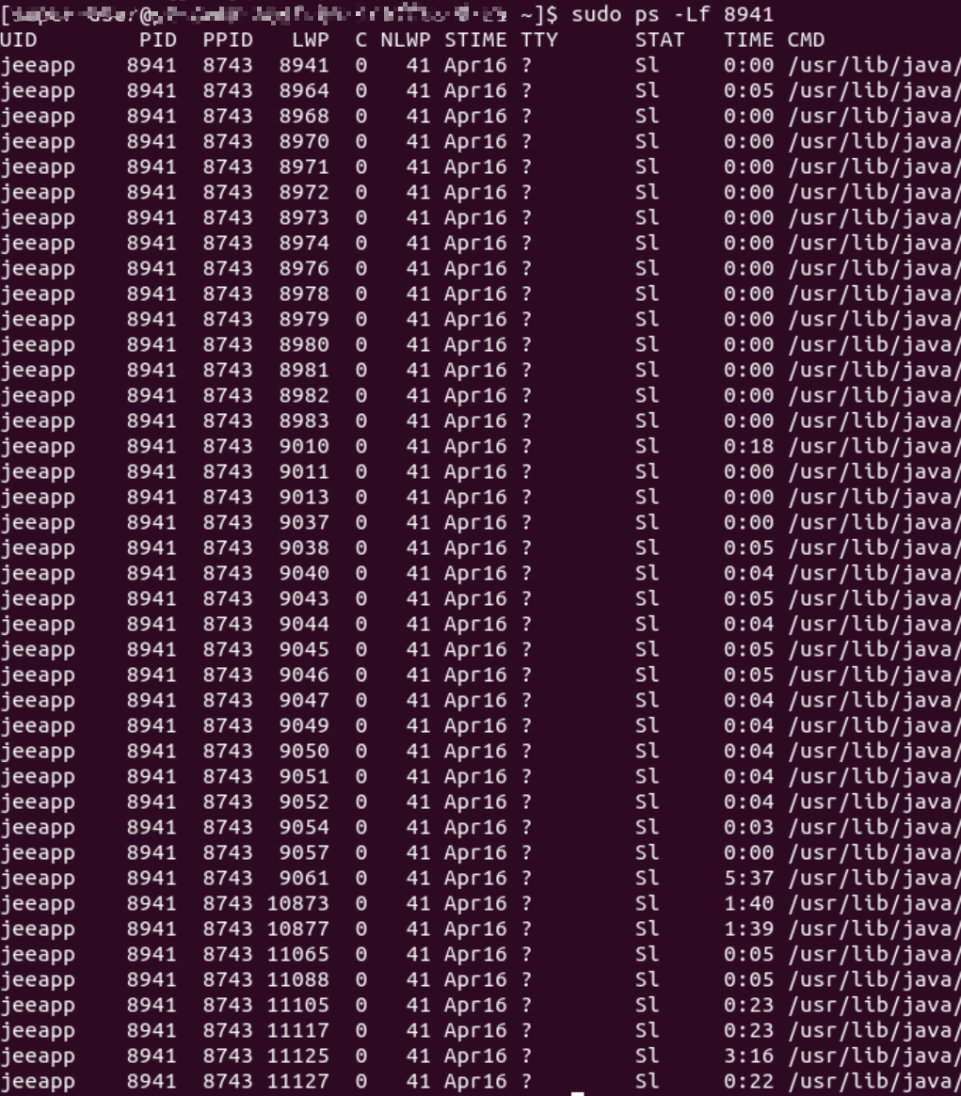Click thread ID 9010 in the LWP column
The width and height of the screenshot is (961, 1096).
(x=304, y=446)
